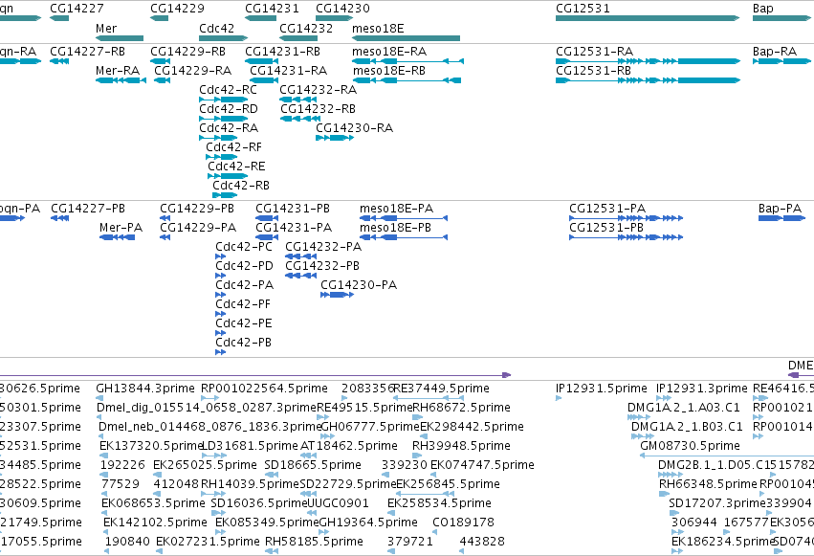Screen dimensions: 814x556
Task: Click EST SD18665.5prime label
Action: (313, 465)
